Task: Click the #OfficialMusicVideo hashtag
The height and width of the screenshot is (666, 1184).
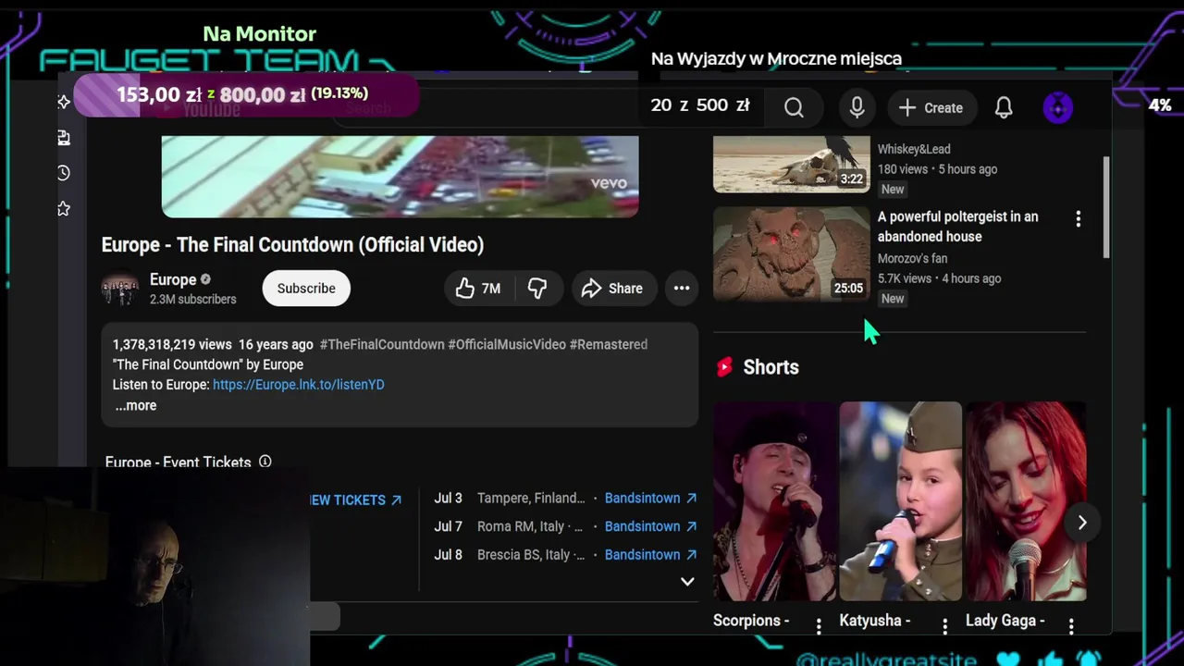Action: 507,344
